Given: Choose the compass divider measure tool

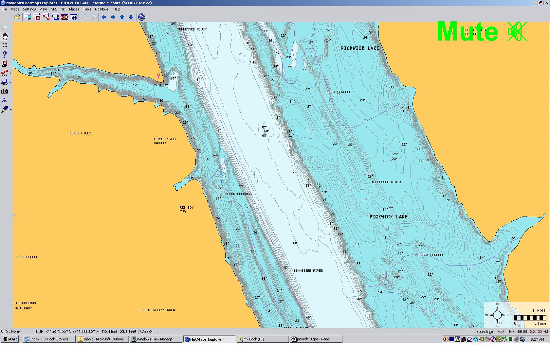Looking at the screenshot, I should click(5, 100).
